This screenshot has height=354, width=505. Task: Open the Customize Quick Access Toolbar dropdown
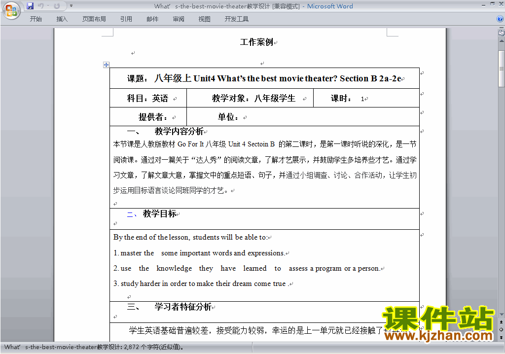click(x=71, y=6)
